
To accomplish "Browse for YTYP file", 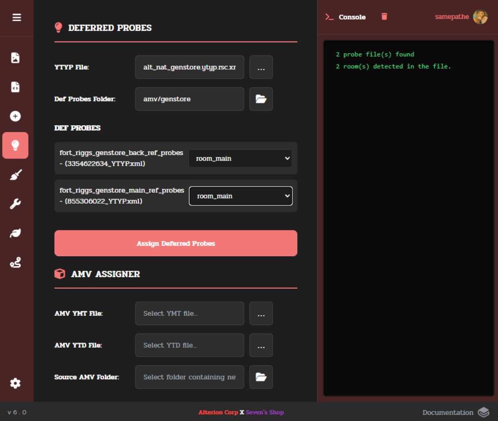I will tap(261, 67).
